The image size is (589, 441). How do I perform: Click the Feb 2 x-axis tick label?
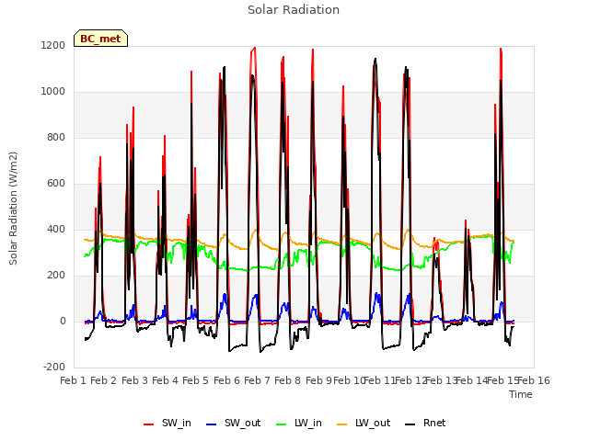(x=104, y=380)
